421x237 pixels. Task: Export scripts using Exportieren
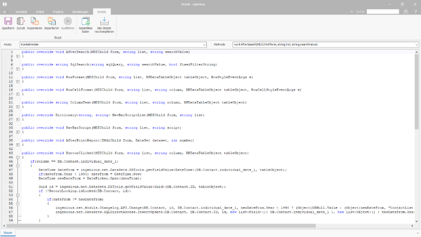tap(35, 23)
